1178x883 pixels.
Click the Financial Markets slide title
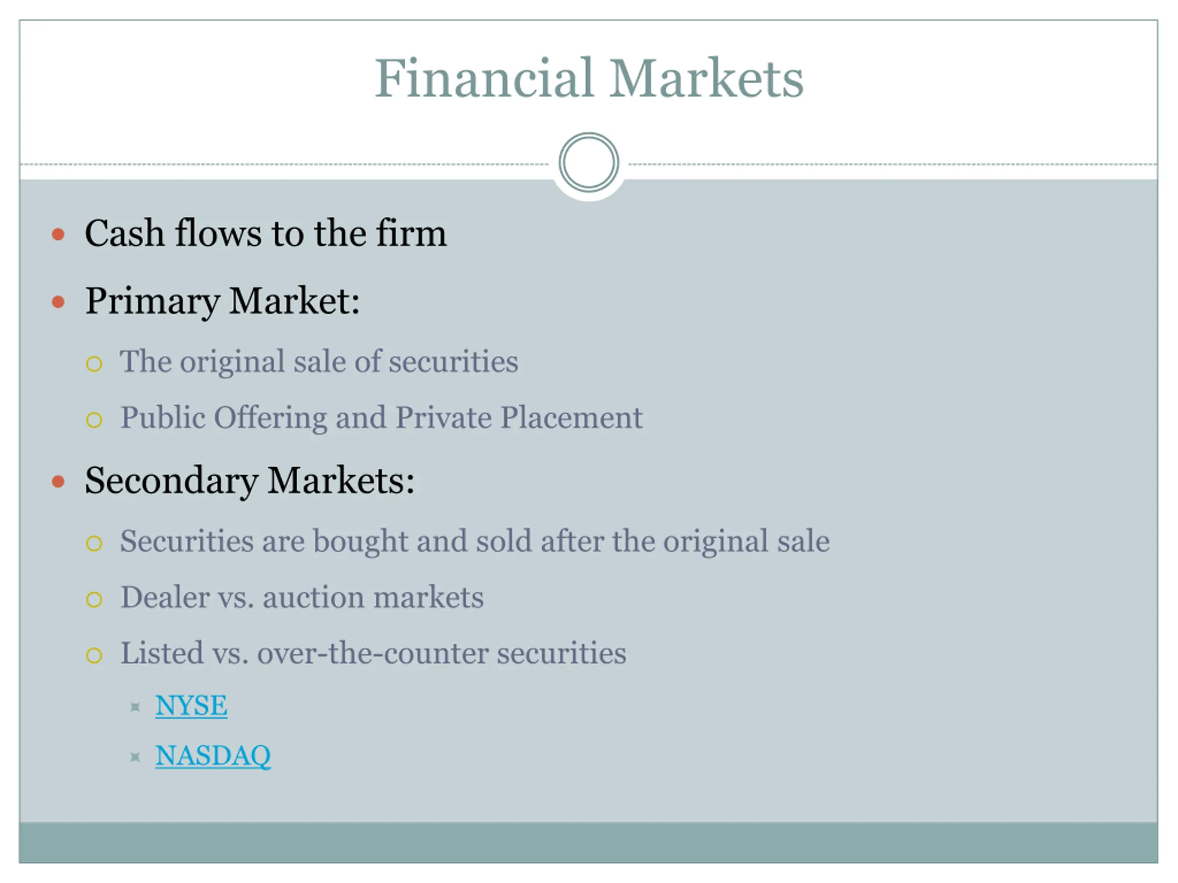[x=589, y=78]
